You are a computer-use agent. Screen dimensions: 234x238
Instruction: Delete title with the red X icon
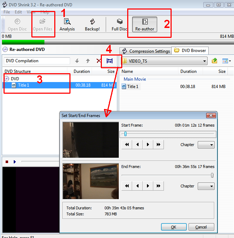point(99,61)
